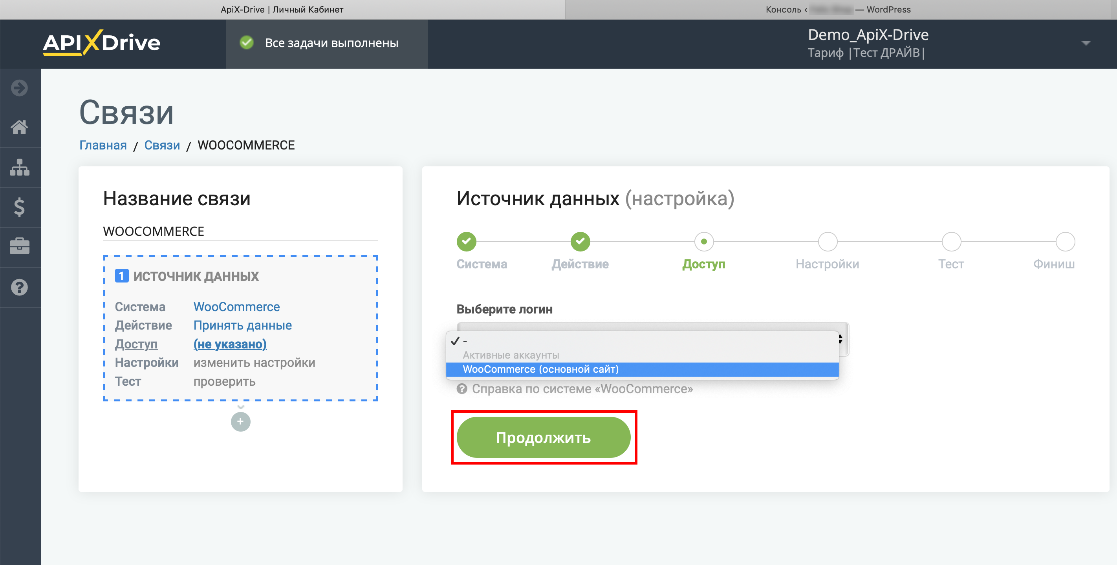Edit the WOOCOMMERCE connection name field
The image size is (1117, 565).
240,231
